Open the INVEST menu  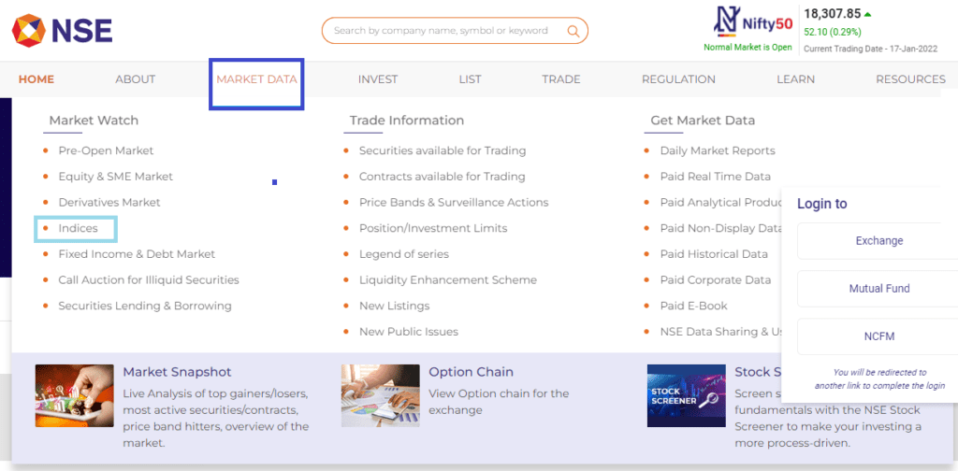[x=378, y=79]
